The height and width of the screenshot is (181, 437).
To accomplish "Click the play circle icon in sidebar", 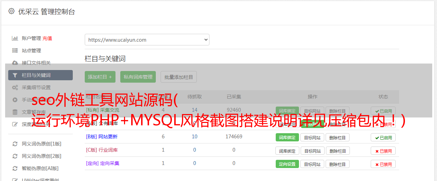I will tap(15, 100).
